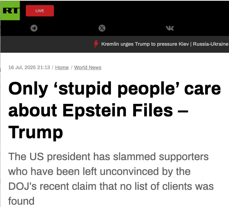The height and width of the screenshot is (207, 229).
Task: Click the word 'found' ending the summary
Action: coord(21,201)
